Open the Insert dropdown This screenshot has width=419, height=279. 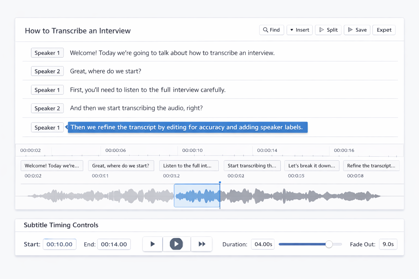click(x=300, y=30)
